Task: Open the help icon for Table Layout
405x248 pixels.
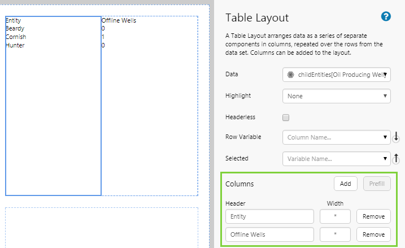Action: 386,17
